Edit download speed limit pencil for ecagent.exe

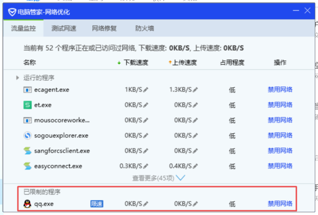click(x=146, y=90)
